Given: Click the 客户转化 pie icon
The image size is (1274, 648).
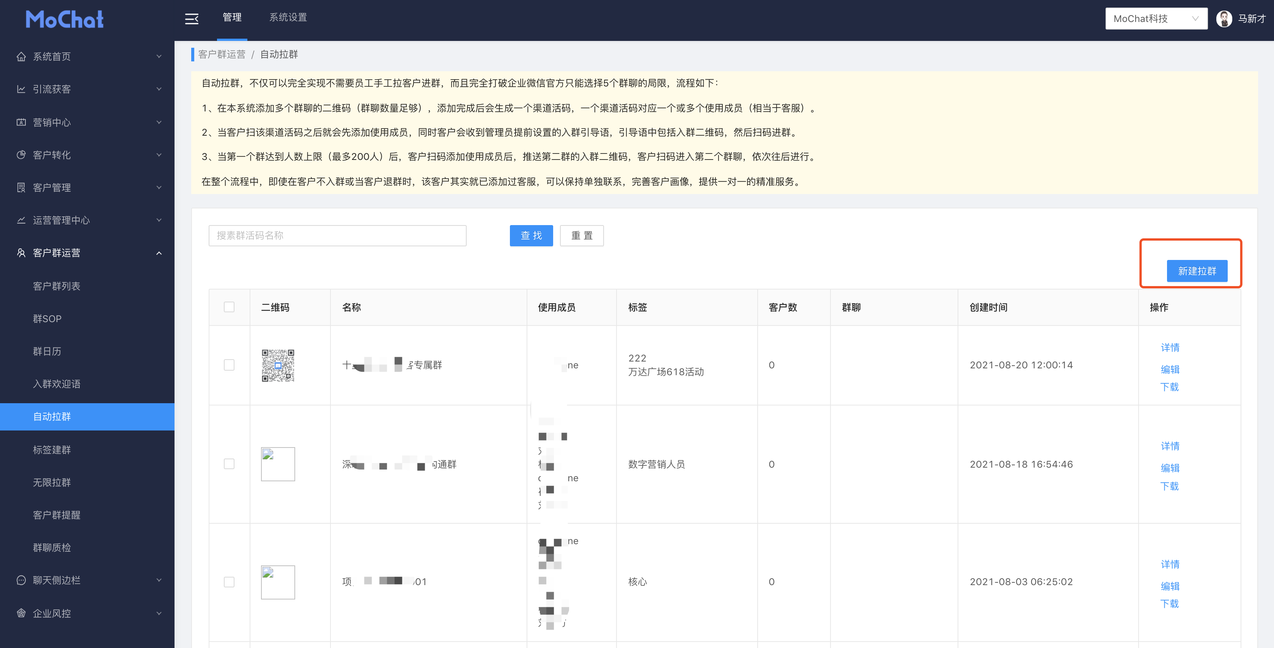Looking at the screenshot, I should (x=21, y=155).
